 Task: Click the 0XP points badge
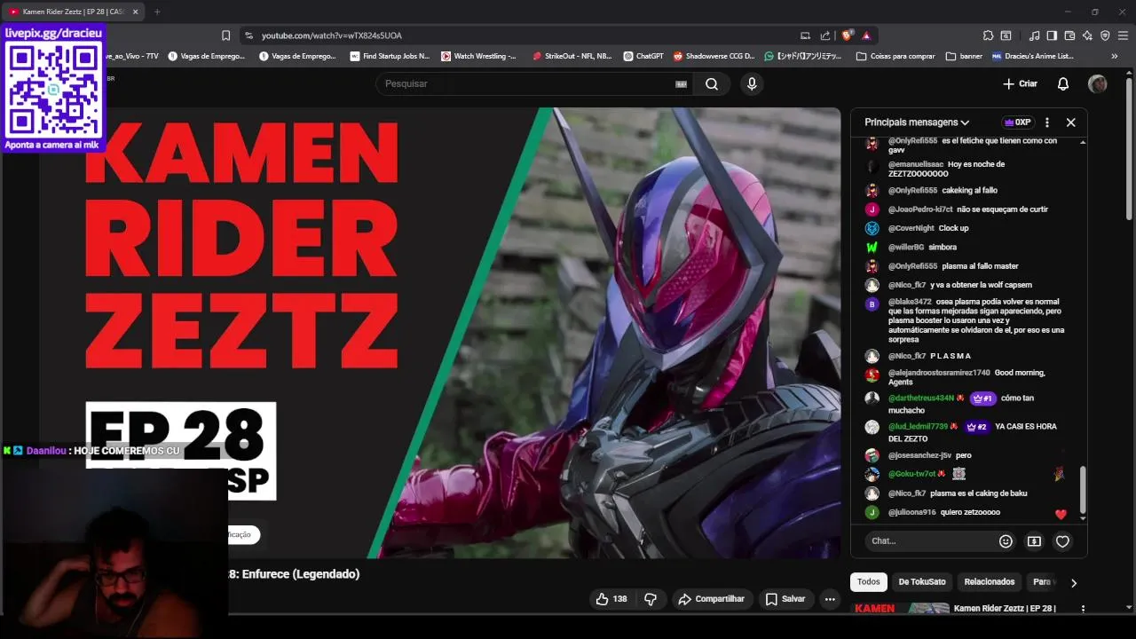pos(1017,122)
